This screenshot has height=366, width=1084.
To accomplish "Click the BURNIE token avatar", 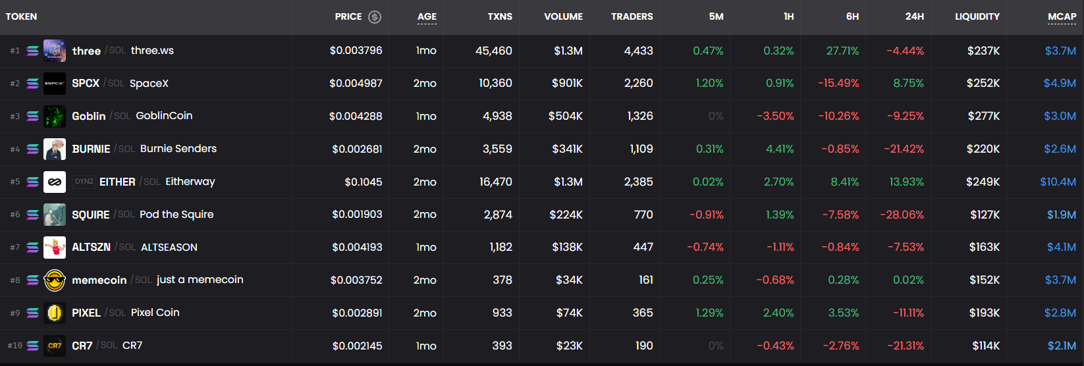I will (x=55, y=149).
